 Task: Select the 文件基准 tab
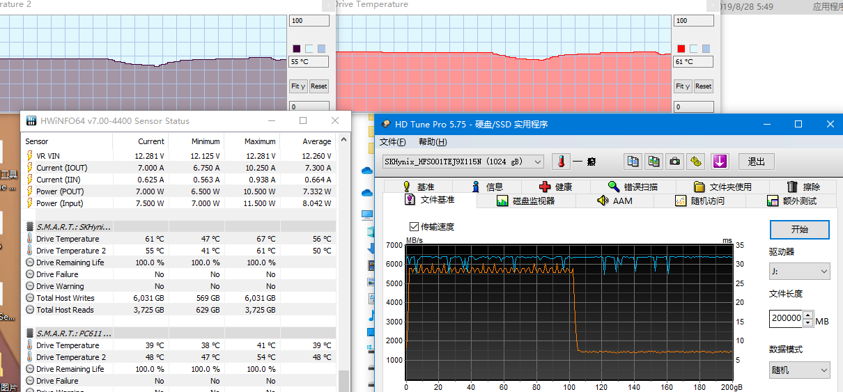[429, 201]
